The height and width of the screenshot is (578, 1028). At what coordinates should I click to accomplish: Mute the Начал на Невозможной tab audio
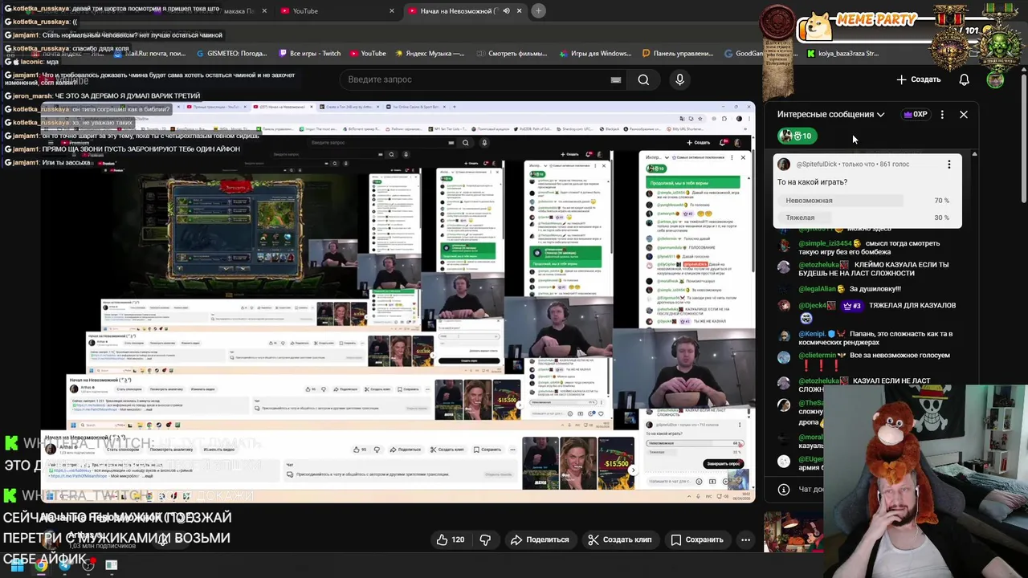coord(506,11)
